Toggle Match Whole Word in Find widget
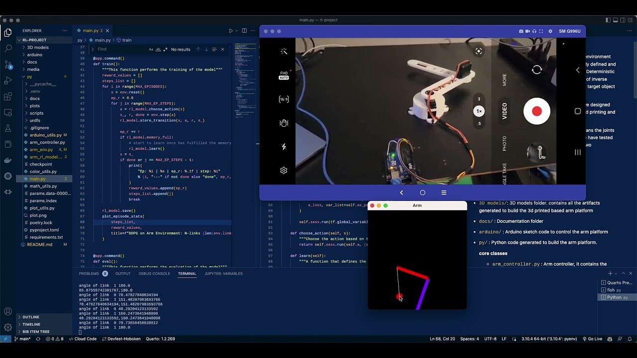 click(x=158, y=49)
